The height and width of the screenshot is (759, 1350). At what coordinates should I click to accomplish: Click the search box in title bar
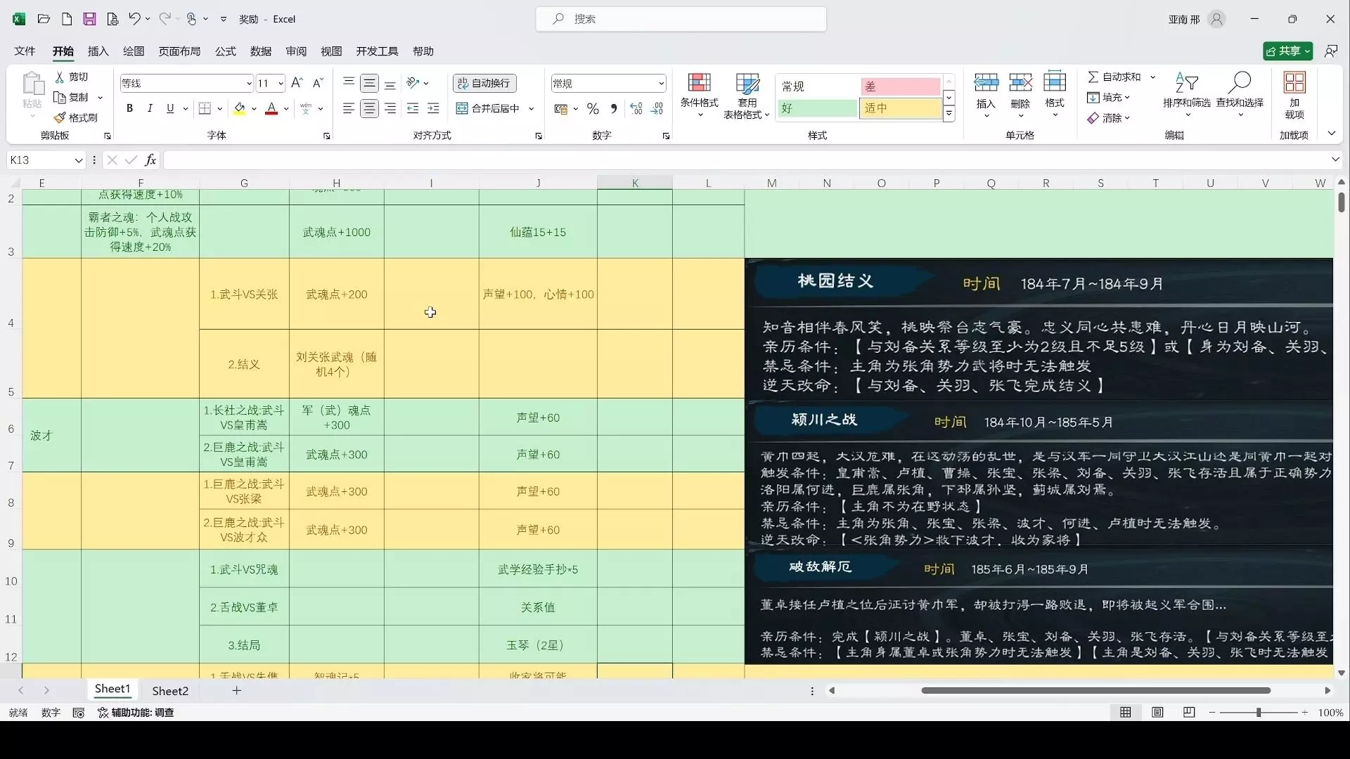[x=681, y=19]
